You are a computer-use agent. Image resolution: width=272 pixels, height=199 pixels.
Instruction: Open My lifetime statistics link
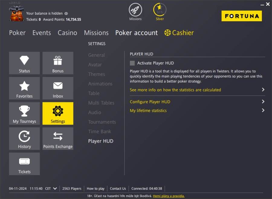pyautogui.click(x=148, y=111)
